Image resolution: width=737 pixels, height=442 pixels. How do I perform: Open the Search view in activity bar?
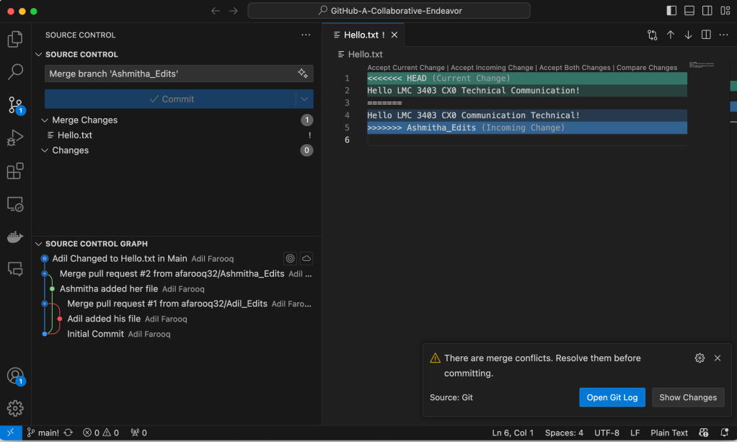coord(15,72)
